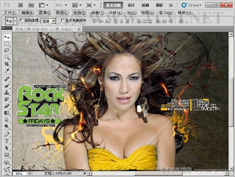Switch to the 摄影 workspace

[x=159, y=5]
